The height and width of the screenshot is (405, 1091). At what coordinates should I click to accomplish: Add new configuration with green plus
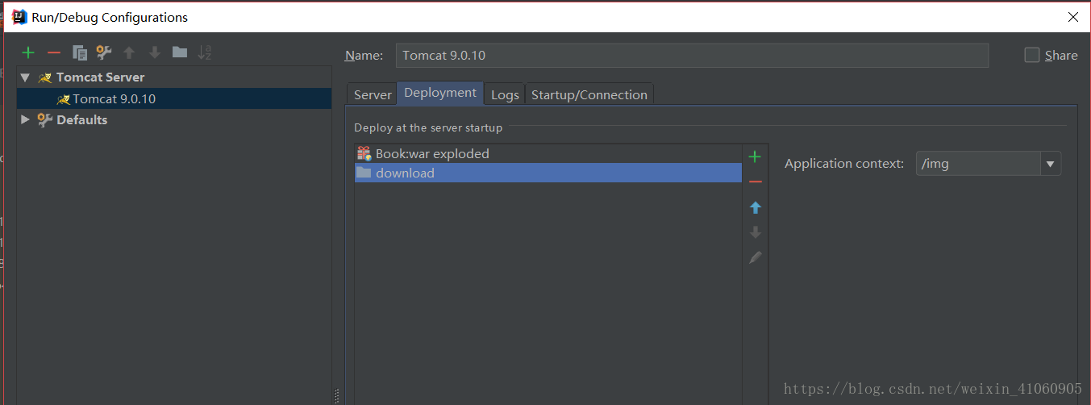tap(28, 52)
